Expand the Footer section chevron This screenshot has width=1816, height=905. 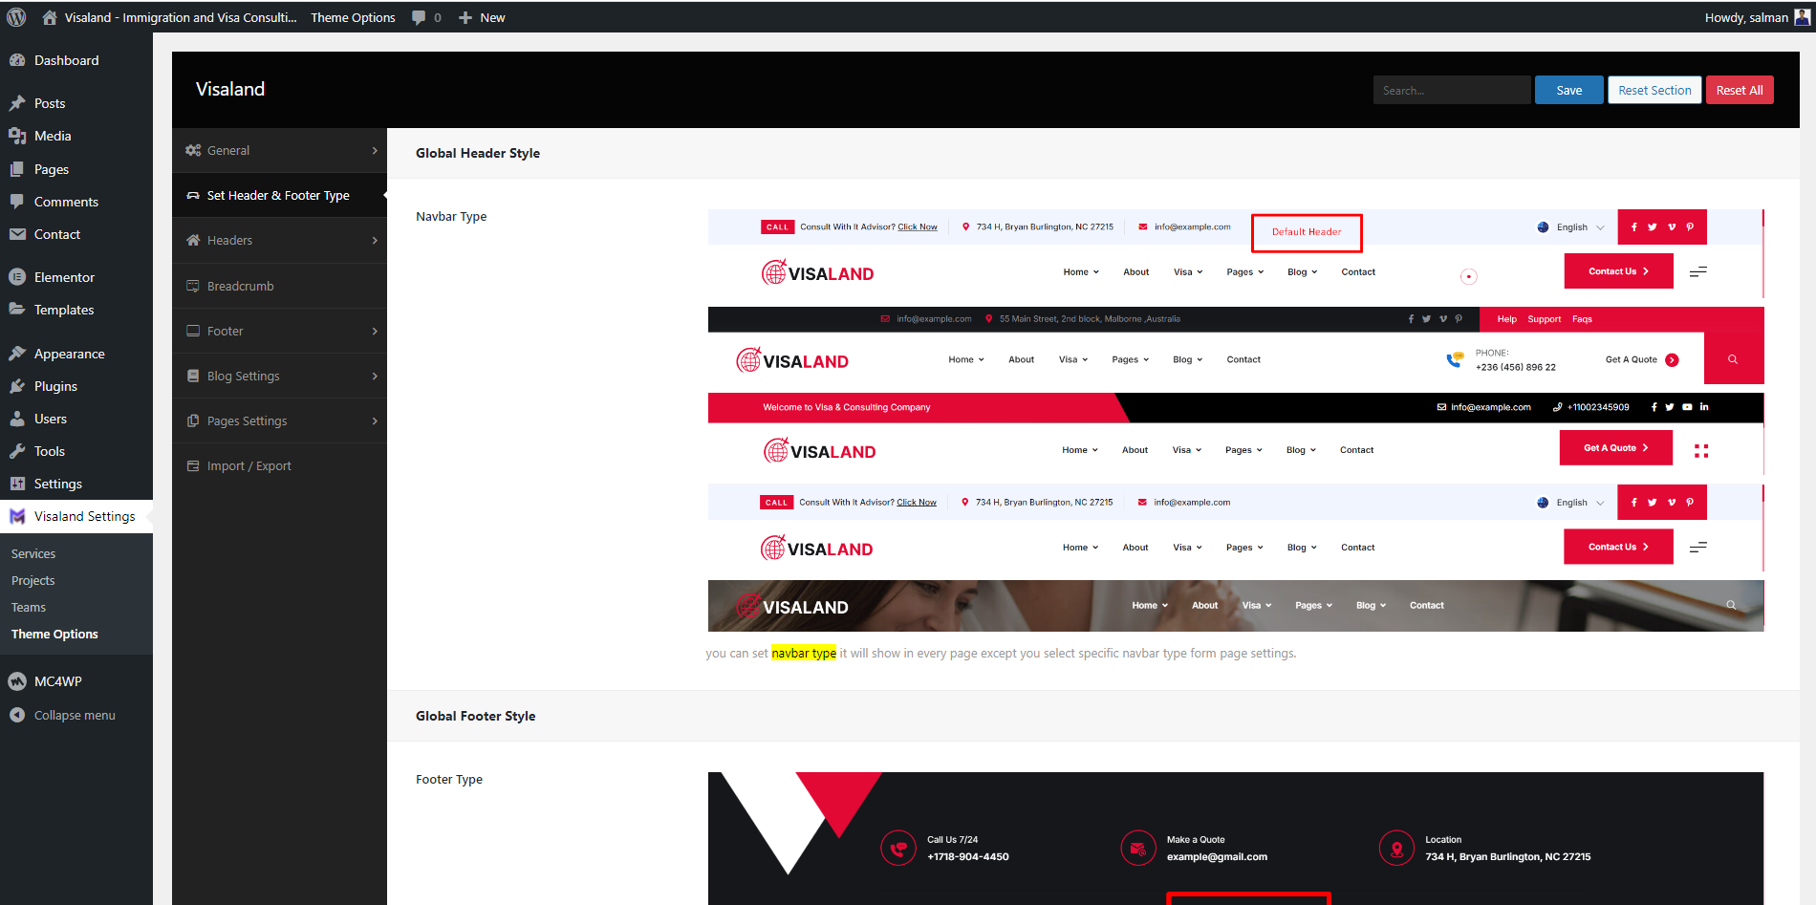tap(375, 331)
